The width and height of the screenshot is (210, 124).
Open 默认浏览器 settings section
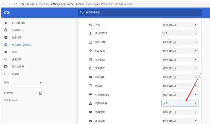(x=18, y=66)
